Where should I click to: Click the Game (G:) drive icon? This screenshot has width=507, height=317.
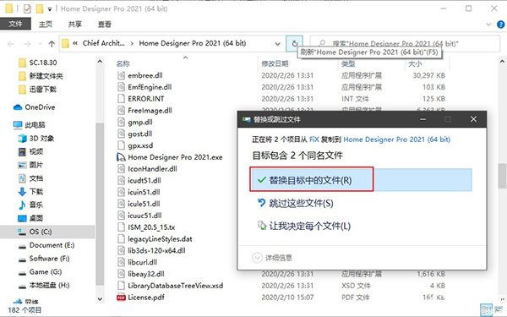click(x=22, y=273)
